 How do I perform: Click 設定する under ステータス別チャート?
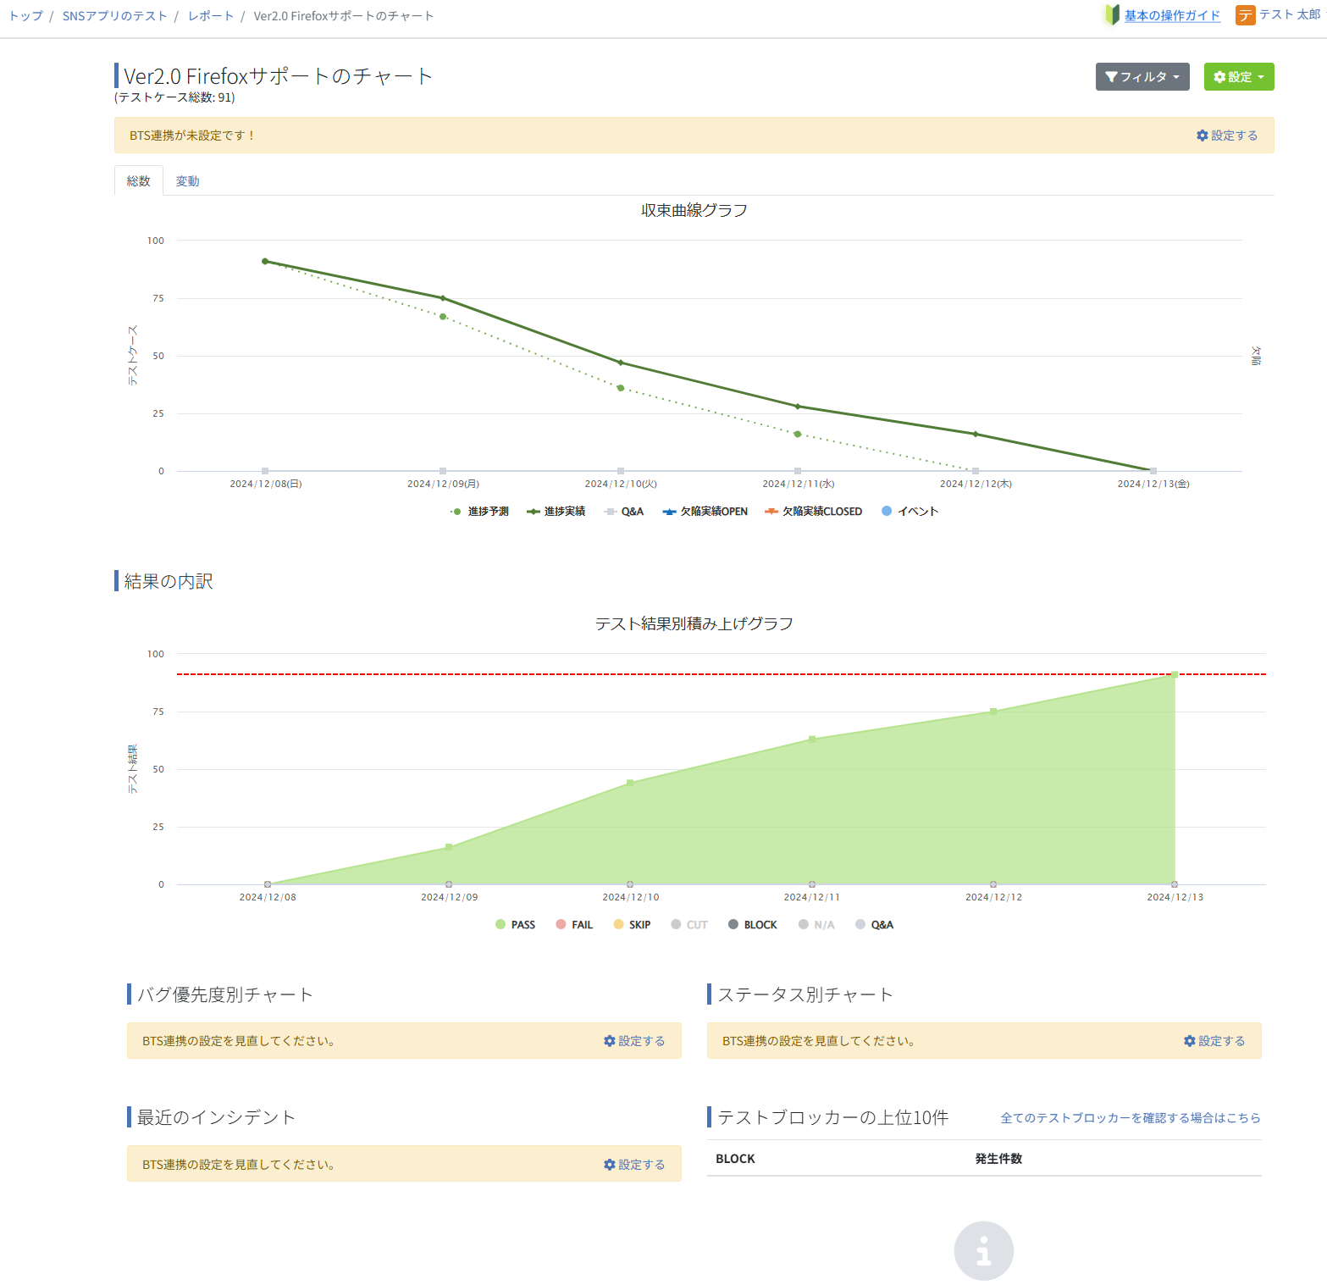tap(1214, 1041)
